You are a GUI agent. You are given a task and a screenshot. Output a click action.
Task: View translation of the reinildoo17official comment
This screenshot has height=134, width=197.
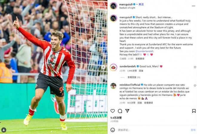[148, 103]
